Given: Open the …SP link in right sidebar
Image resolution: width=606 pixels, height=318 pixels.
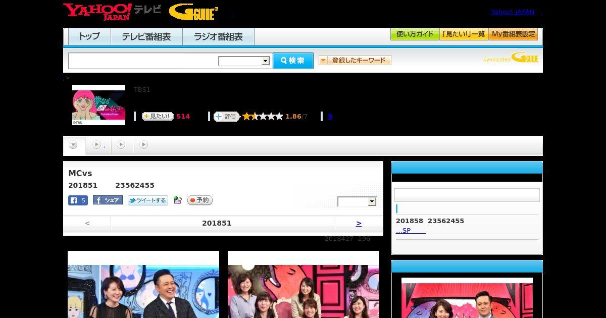Looking at the screenshot, I should coord(411,231).
